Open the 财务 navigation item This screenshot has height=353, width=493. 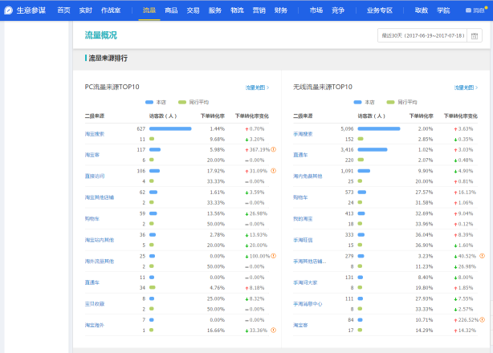pos(281,10)
